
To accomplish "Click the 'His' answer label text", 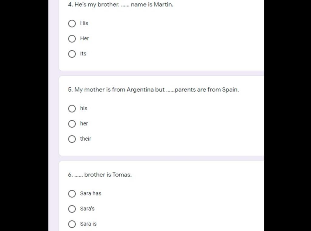I will pyautogui.click(x=84, y=23).
